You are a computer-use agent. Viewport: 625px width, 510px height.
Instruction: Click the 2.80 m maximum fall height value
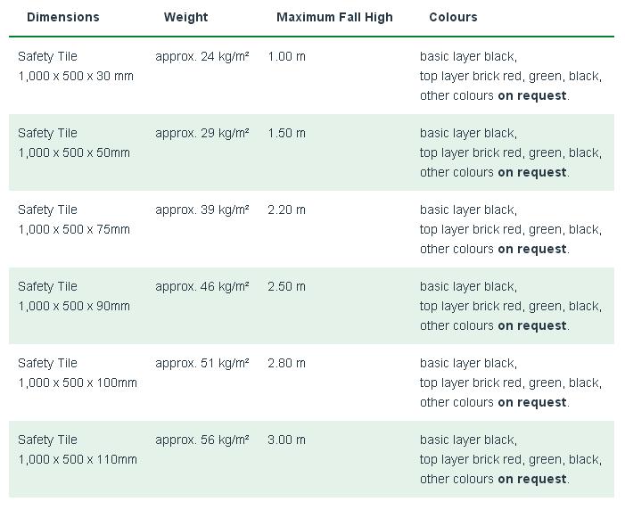286,363
